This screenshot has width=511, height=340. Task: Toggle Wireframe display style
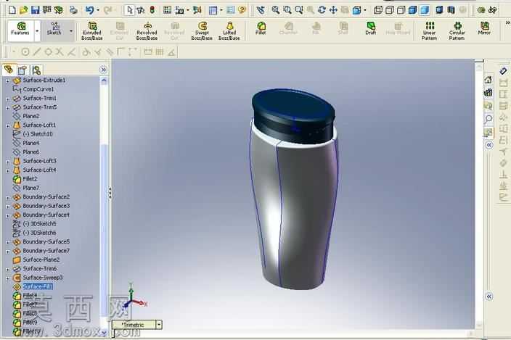378,10
